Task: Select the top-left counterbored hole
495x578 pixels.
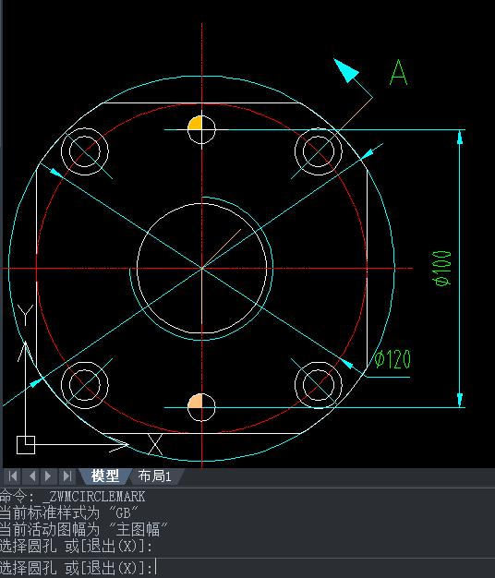Action: [x=84, y=151]
